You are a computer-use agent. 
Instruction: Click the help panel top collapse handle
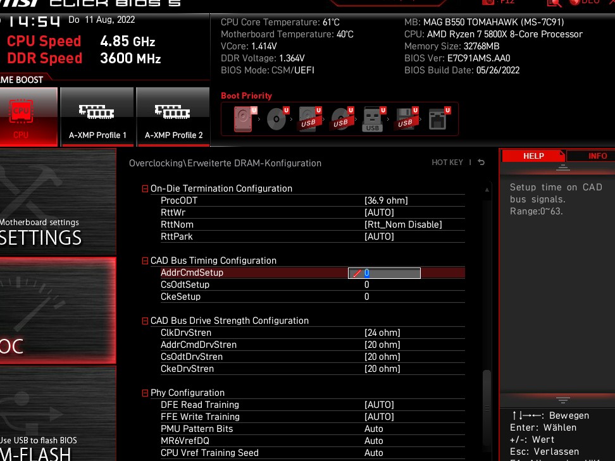[x=563, y=168]
